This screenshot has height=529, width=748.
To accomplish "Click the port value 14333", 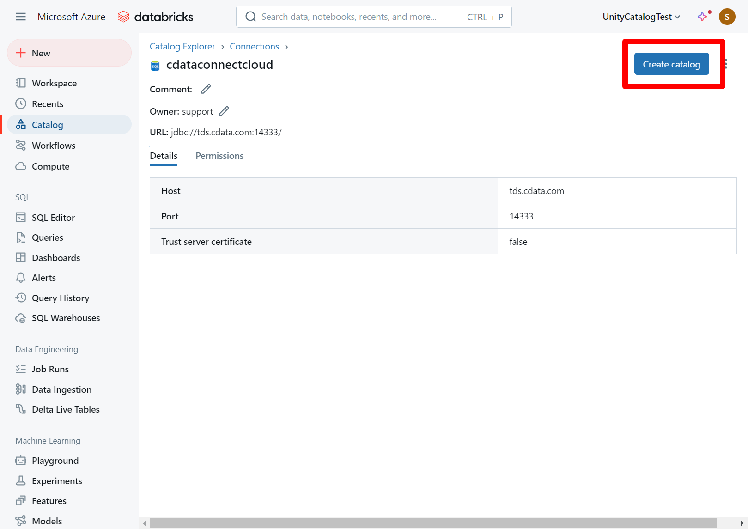I will point(521,216).
